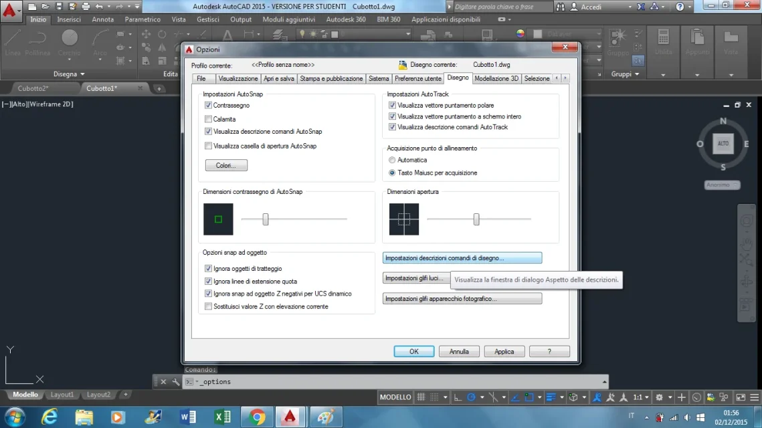Viewport: 762px width, 428px height.
Task: Toggle 2D object snap icon in status bar
Action: [529, 397]
